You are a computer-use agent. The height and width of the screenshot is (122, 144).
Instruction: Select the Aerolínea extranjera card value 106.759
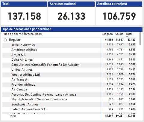click(119, 16)
